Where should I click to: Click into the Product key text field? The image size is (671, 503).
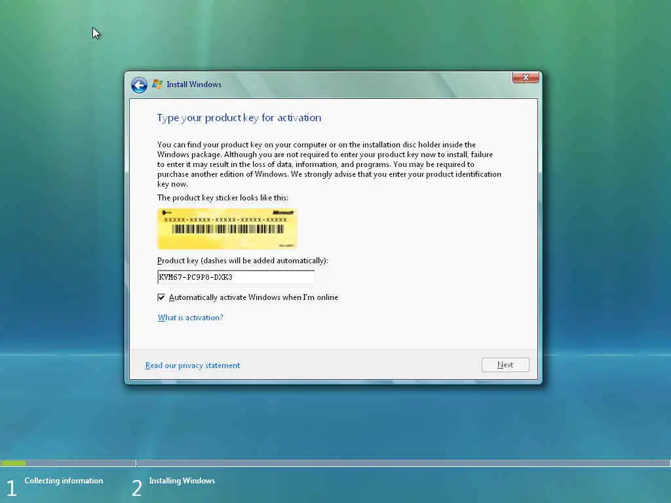tap(236, 277)
